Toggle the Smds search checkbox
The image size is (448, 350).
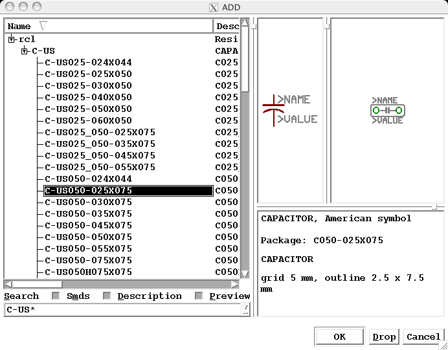click(x=56, y=296)
